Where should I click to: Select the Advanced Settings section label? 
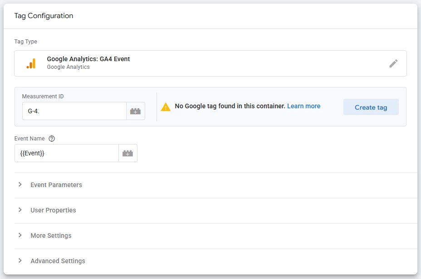58,261
